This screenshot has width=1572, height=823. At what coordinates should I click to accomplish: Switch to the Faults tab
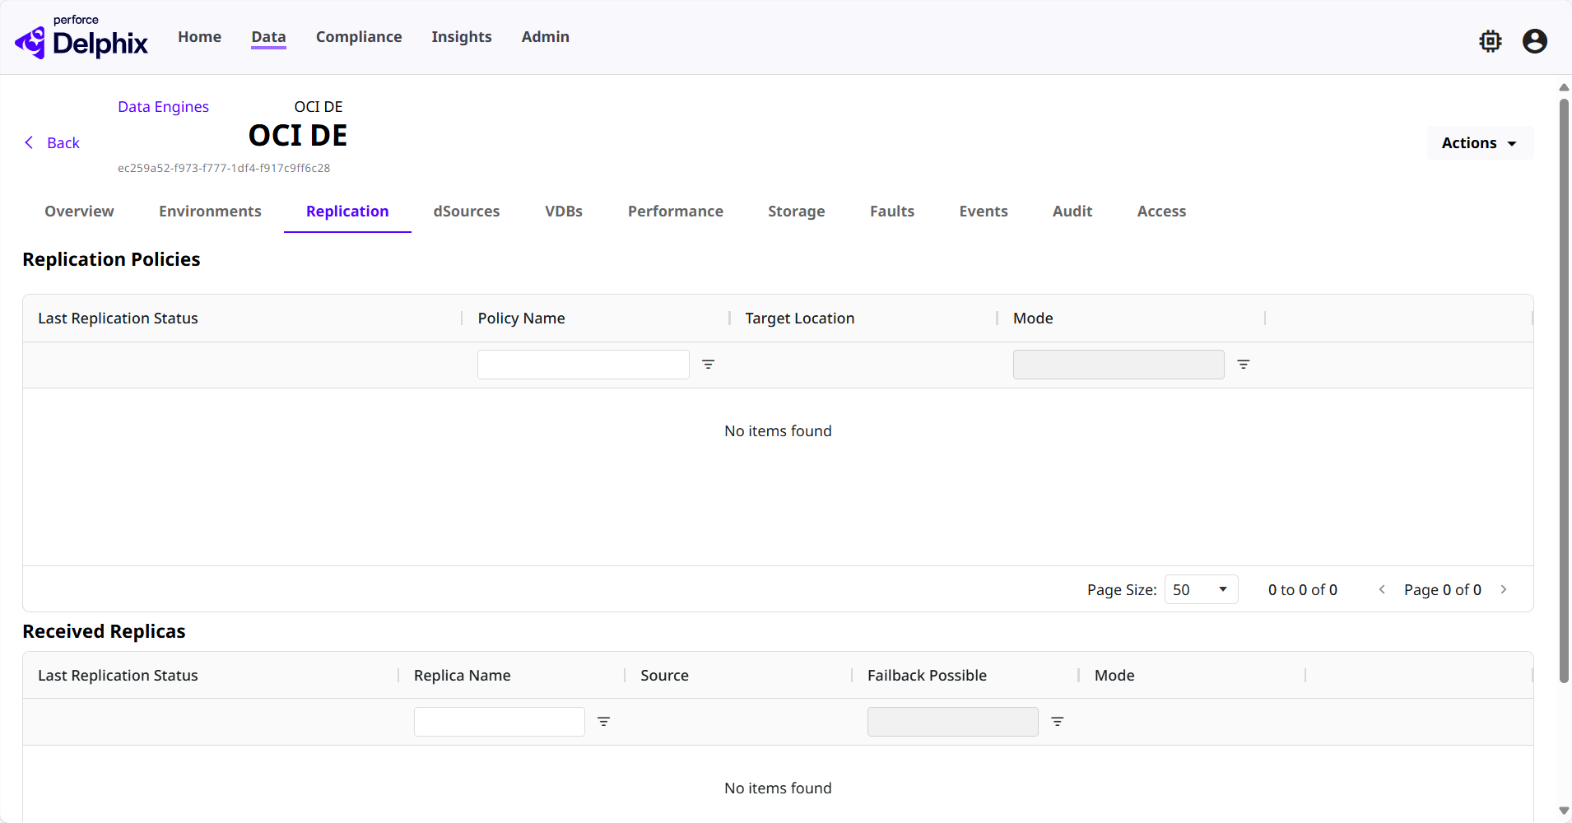(892, 212)
